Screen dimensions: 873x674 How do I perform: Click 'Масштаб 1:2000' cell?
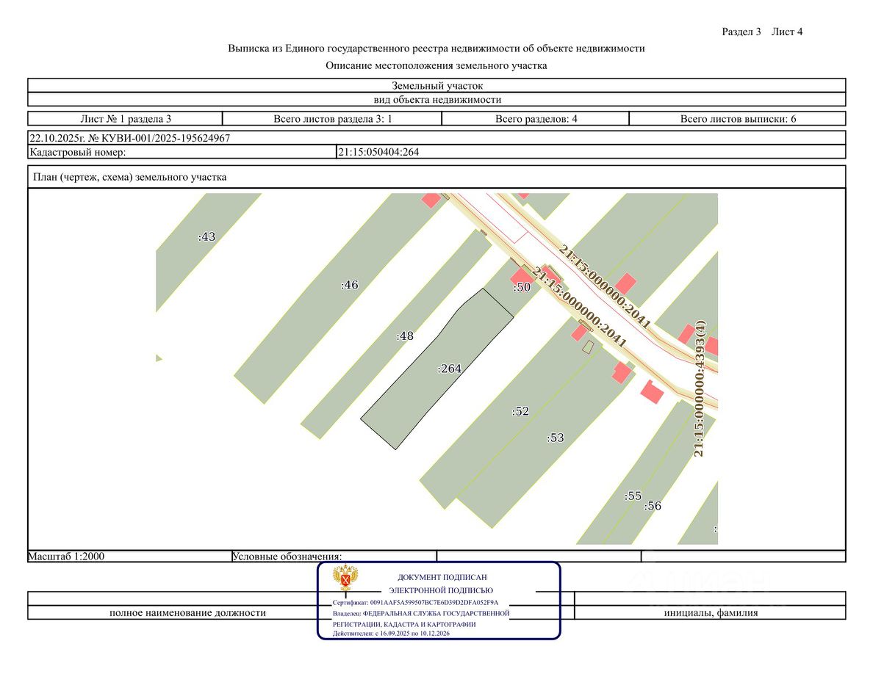coord(130,556)
